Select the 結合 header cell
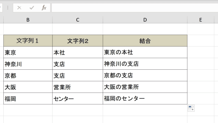 pyautogui.click(x=145, y=41)
